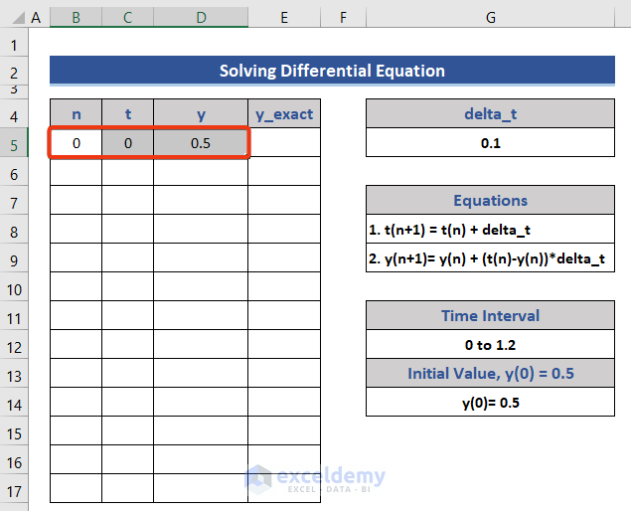Select row 5 header

click(x=14, y=142)
